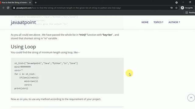Viewport: 195px width, 109px height.
Task: Expand the TOPICS dropdown menu
Action: tap(158, 22)
